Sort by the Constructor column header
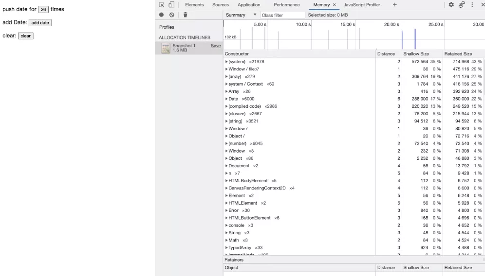 point(299,54)
